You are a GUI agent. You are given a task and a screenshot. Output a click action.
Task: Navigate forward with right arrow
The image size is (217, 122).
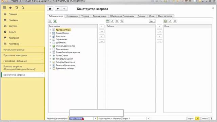tap(64, 9)
